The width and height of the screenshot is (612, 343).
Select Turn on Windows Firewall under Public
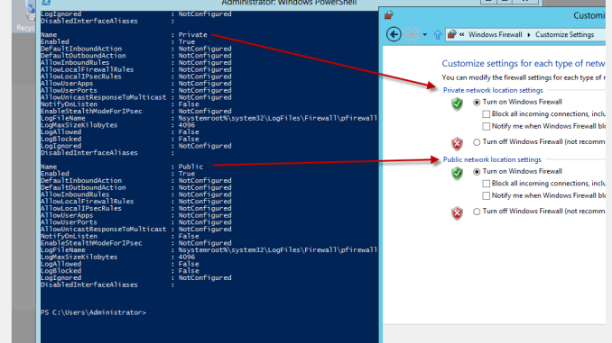tap(477, 172)
